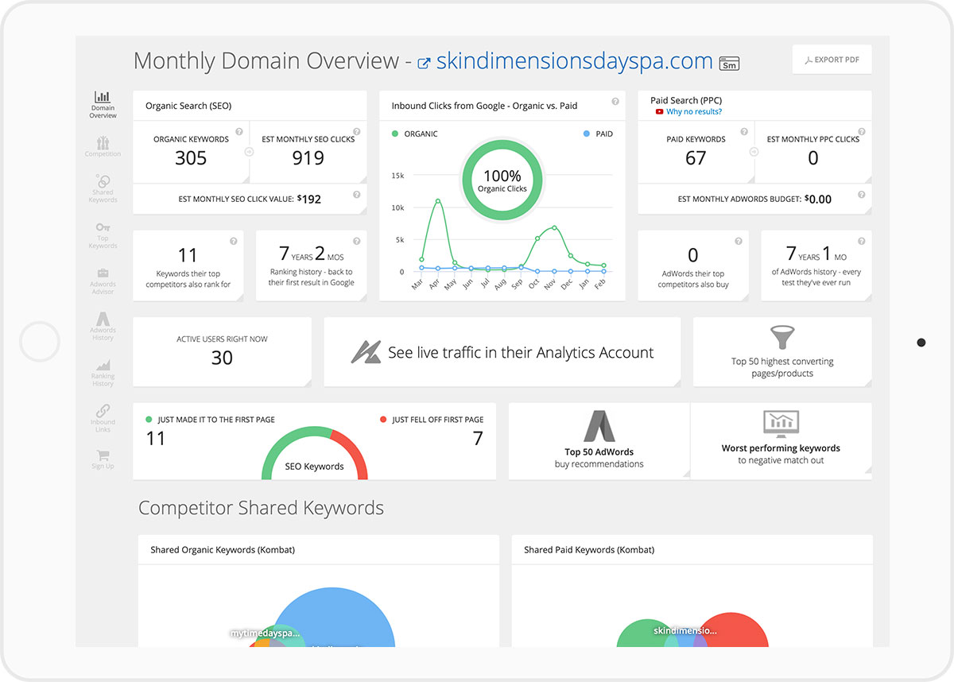The height and width of the screenshot is (682, 954).
Task: Show help on the Ranking history card
Action: (x=356, y=241)
